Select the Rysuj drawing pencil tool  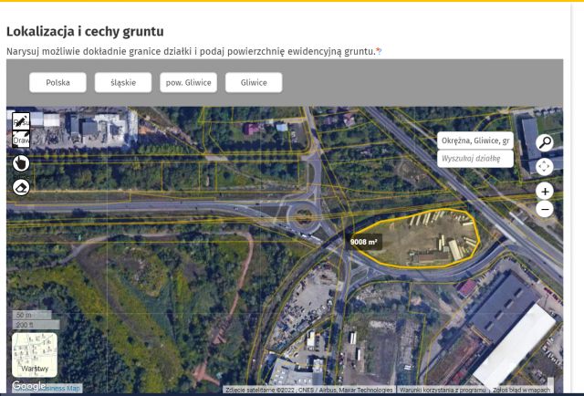(21, 120)
